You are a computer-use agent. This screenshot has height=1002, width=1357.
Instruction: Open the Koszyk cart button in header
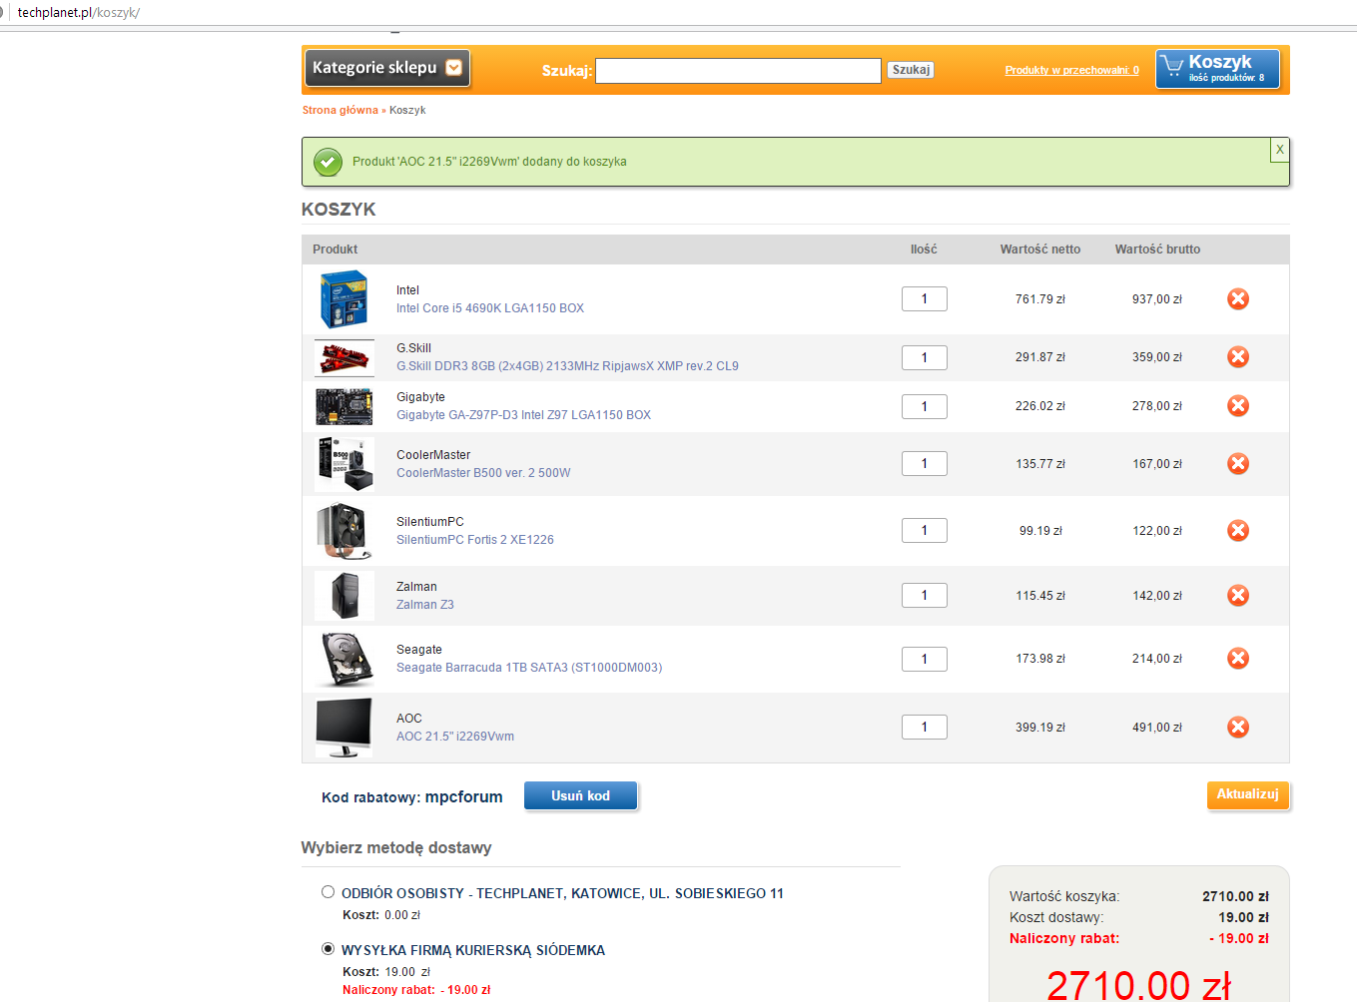coord(1217,69)
